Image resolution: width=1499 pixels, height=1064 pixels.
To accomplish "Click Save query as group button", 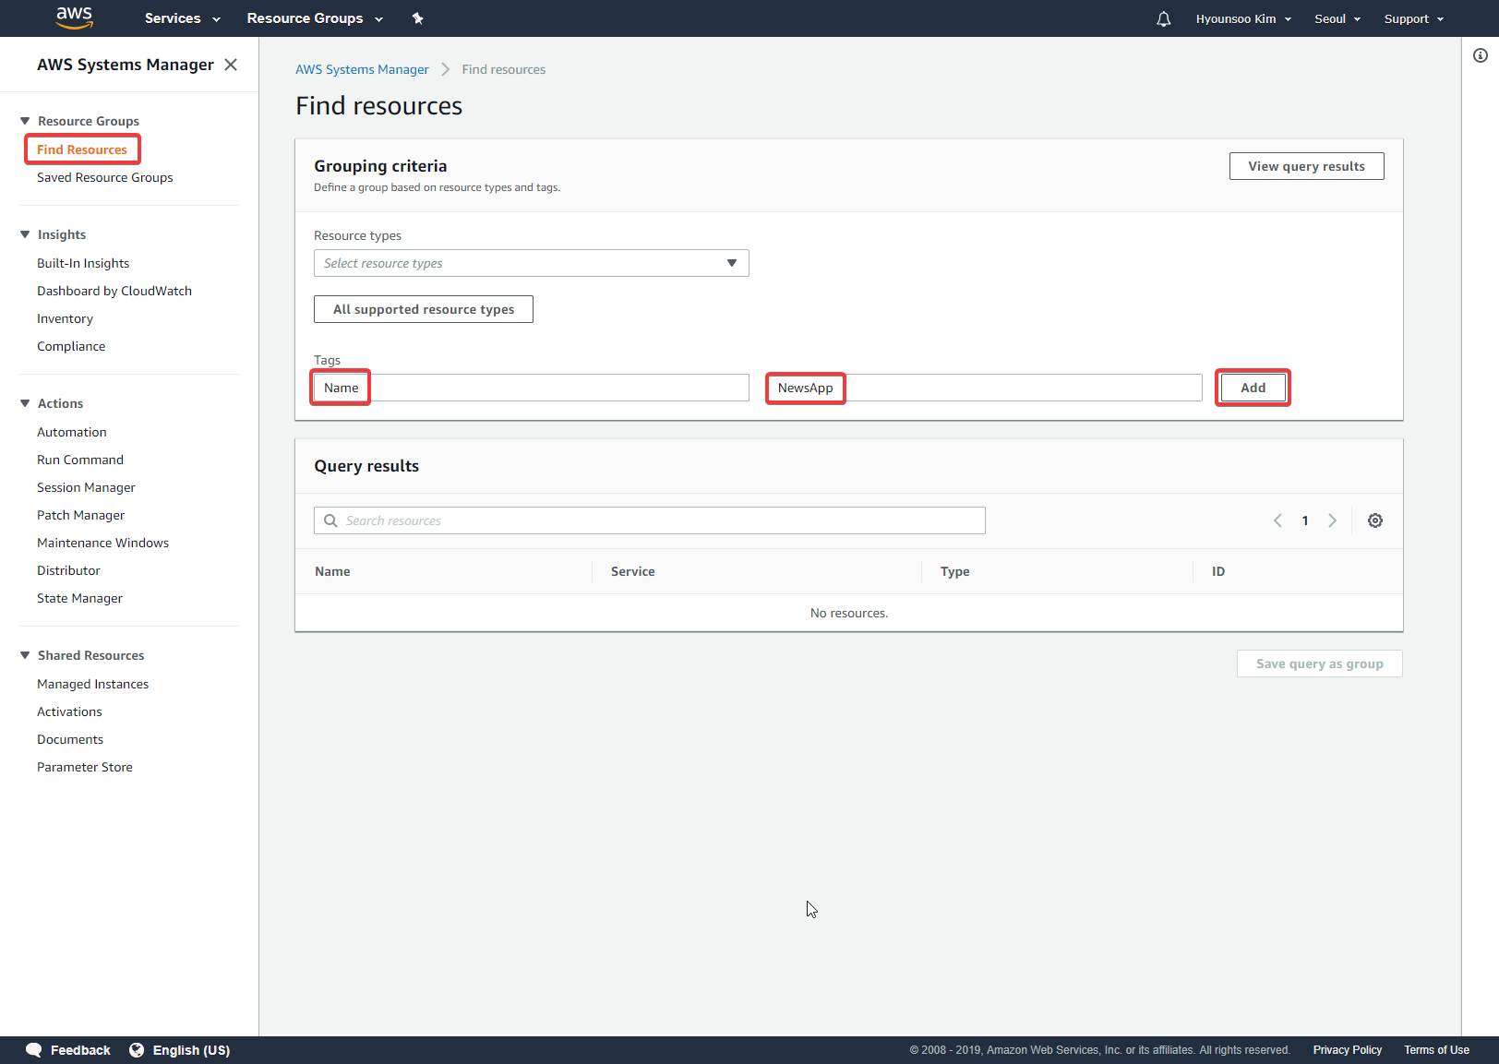I will point(1320,664).
